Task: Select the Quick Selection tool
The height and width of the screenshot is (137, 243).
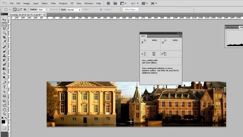Action: (4, 33)
